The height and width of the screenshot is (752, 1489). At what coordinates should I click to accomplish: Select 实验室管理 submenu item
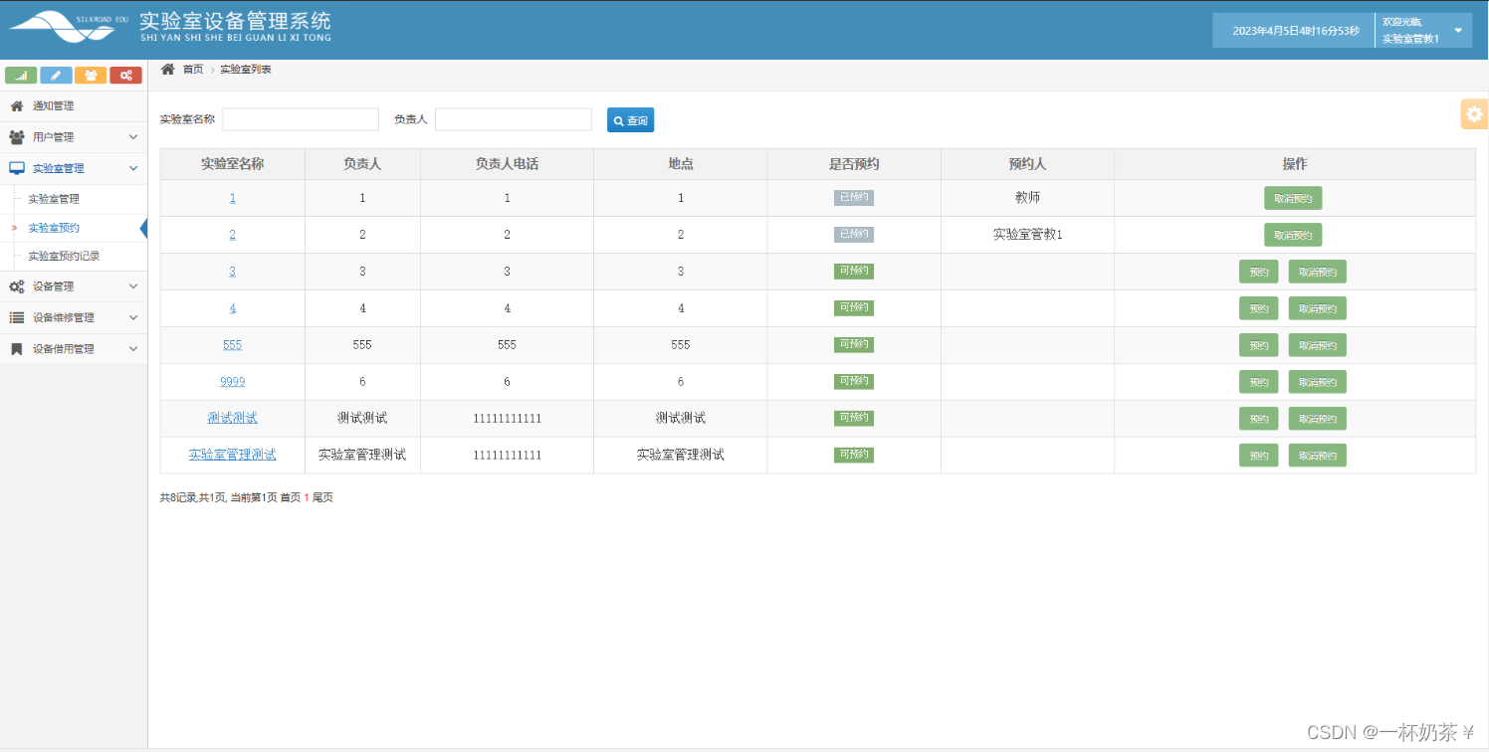(x=54, y=199)
